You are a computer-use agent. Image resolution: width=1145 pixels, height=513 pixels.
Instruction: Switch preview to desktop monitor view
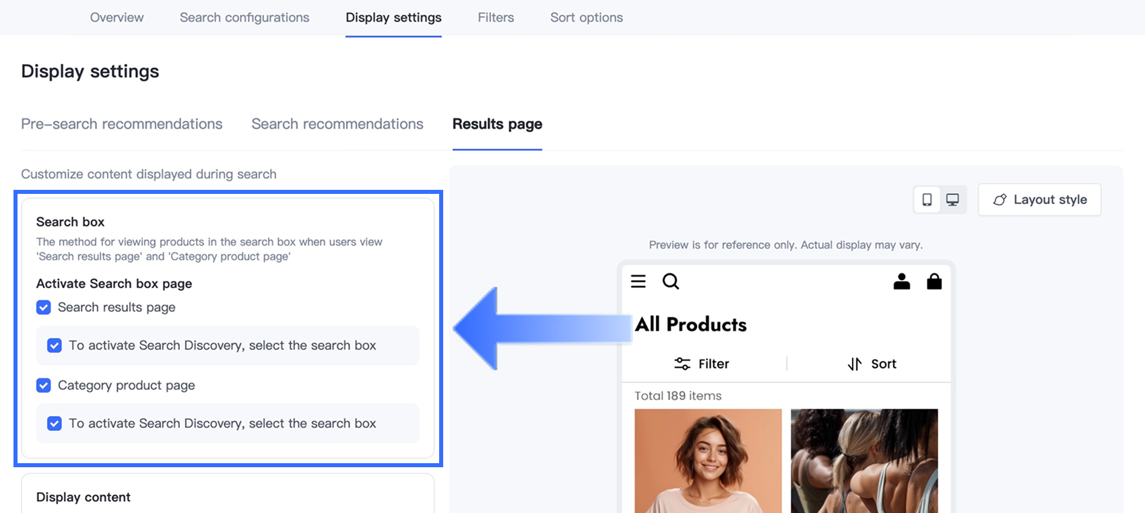[x=952, y=200]
